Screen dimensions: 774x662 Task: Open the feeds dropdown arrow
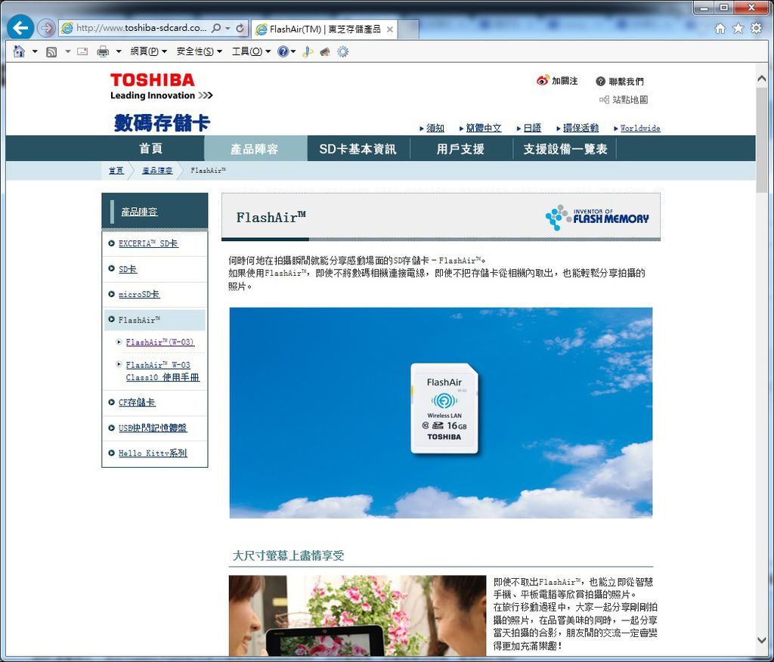click(x=67, y=51)
